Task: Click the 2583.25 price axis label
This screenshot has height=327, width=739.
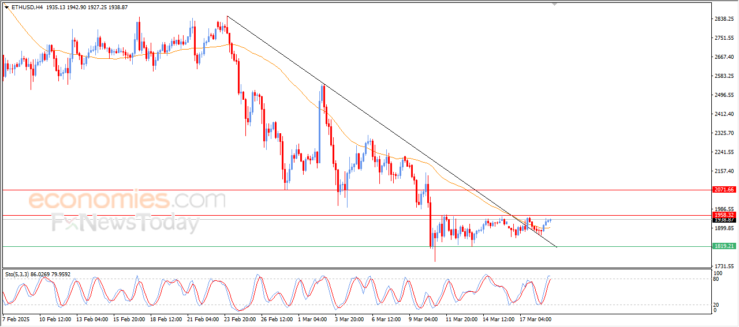Action: (724, 76)
